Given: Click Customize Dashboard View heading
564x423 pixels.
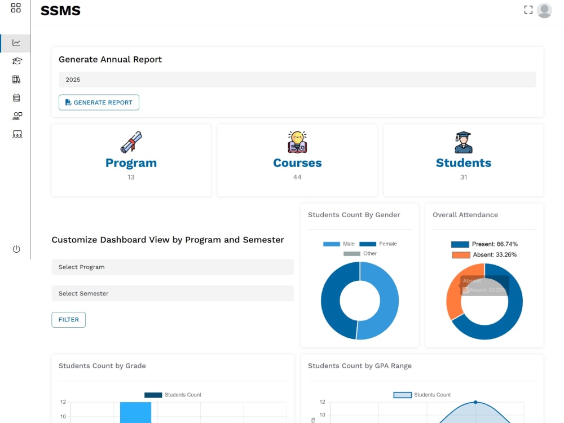Looking at the screenshot, I should 168,240.
